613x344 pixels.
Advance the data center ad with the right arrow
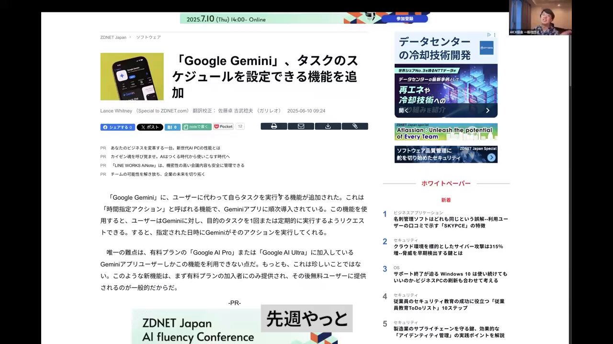488,110
